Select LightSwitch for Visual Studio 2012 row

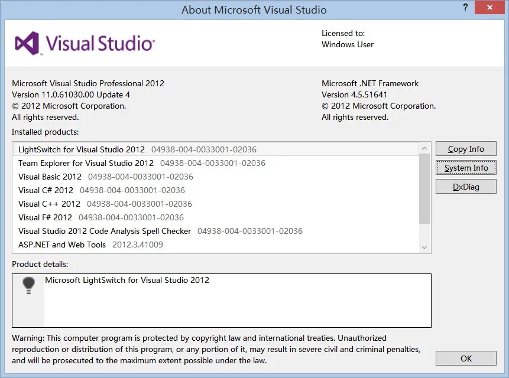[216, 149]
